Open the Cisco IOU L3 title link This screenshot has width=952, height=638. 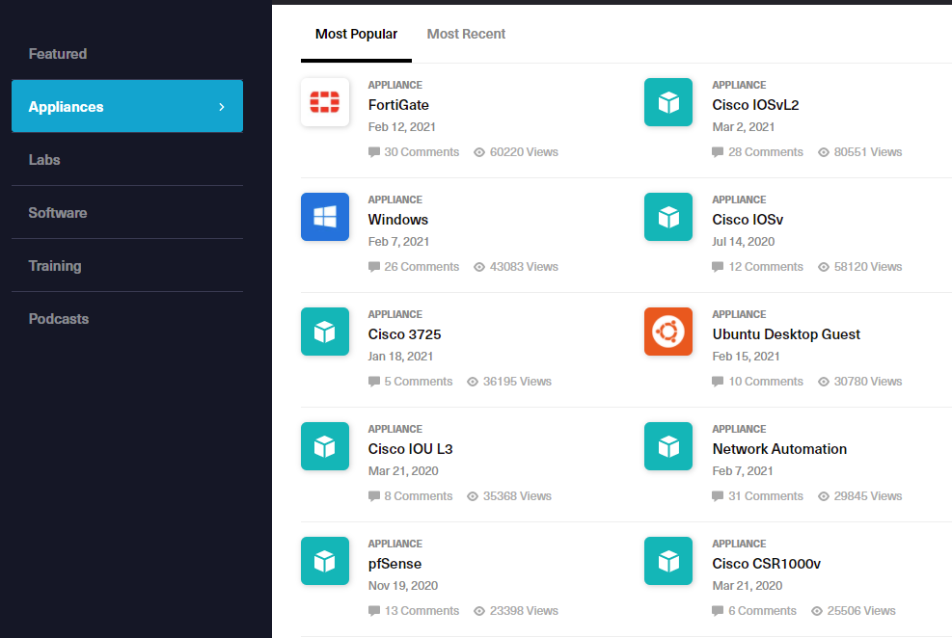(411, 449)
